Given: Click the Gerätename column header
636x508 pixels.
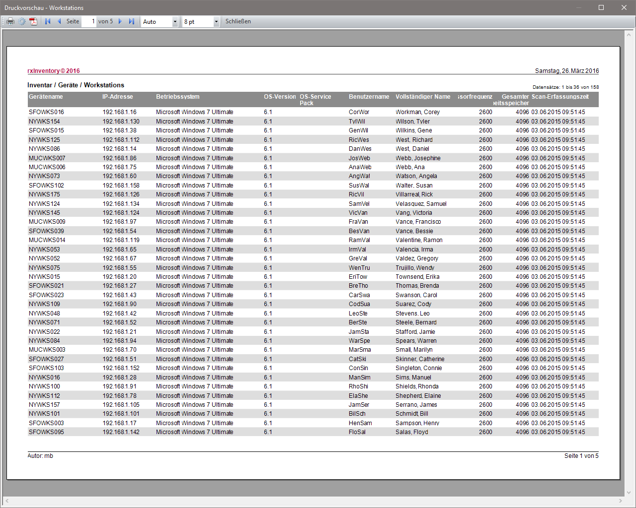Looking at the screenshot, I should coord(46,97).
